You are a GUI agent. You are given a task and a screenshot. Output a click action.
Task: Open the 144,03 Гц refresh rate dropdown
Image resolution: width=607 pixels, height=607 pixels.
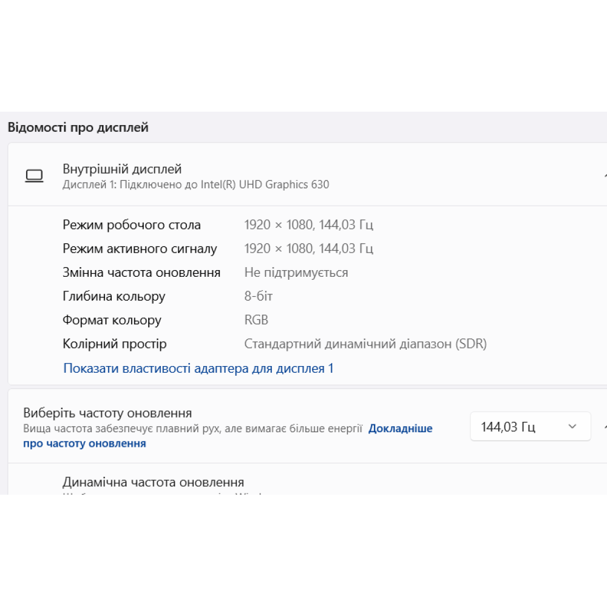coord(530,426)
